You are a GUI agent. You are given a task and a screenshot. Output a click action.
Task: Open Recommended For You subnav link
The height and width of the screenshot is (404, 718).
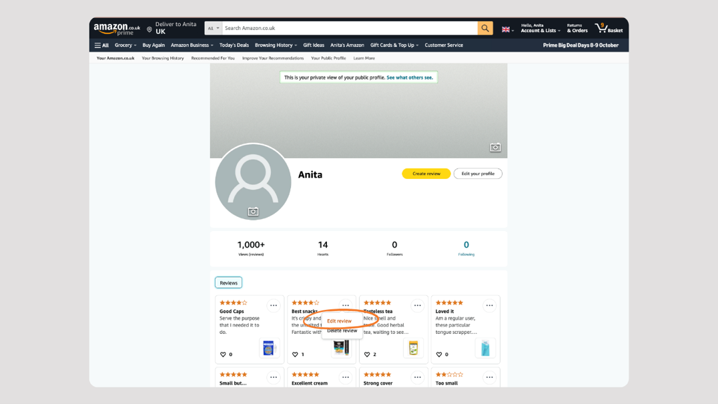tap(213, 58)
